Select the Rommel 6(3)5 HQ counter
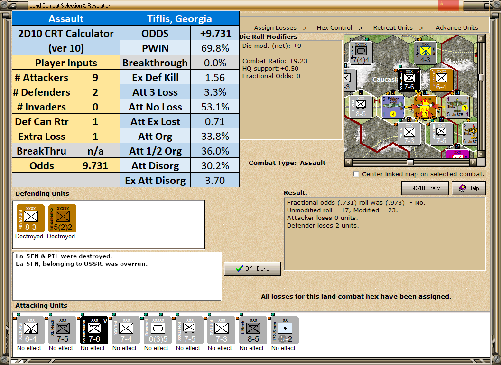This screenshot has width=501, height=365. click(158, 330)
